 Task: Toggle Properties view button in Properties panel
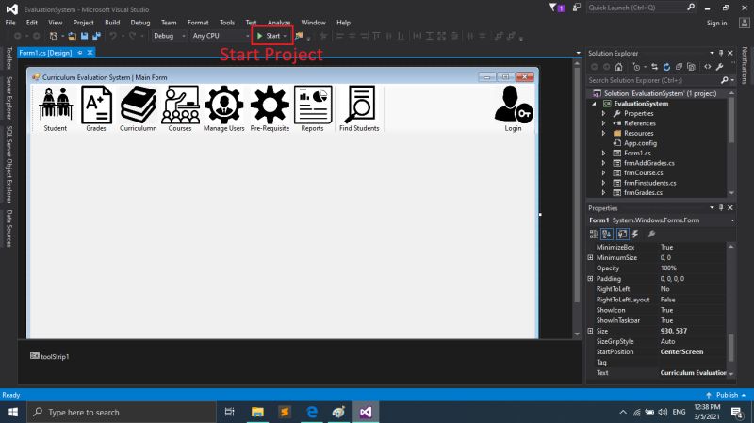[x=622, y=234]
